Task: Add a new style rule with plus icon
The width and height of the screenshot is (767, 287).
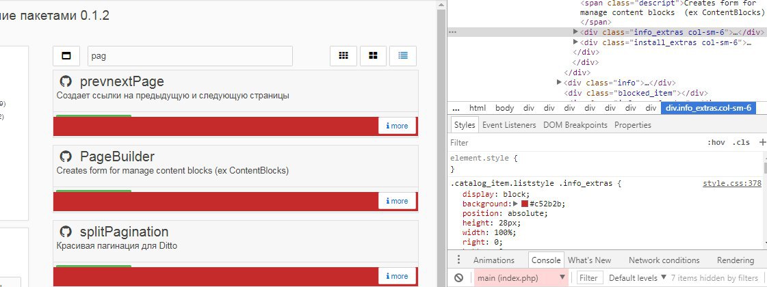Action: (762, 142)
